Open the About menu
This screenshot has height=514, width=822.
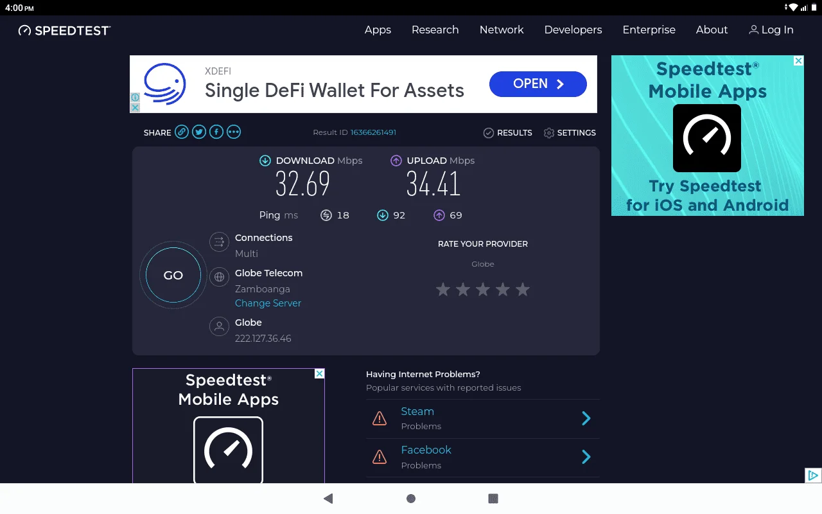[712, 30]
